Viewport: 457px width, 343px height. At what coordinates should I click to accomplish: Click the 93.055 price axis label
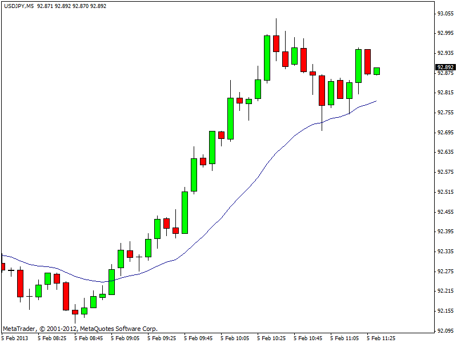click(446, 13)
